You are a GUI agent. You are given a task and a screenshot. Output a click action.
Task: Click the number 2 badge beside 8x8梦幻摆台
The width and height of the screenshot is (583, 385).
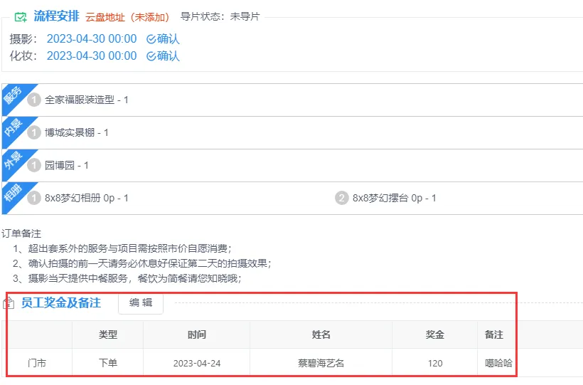(342, 198)
